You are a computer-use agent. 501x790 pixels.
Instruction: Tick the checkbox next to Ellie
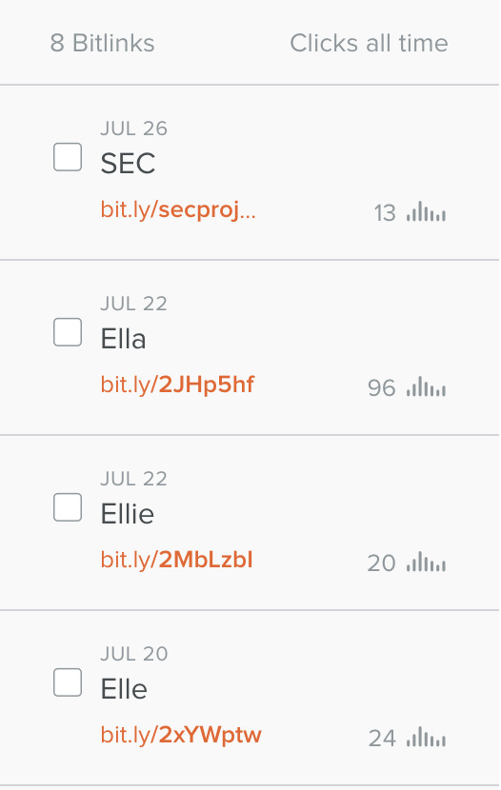pos(68,507)
